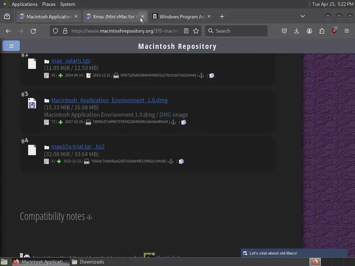Click SHA1 icon in mae_solaris row
This screenshot has width=355, height=266.
[x=116, y=76]
